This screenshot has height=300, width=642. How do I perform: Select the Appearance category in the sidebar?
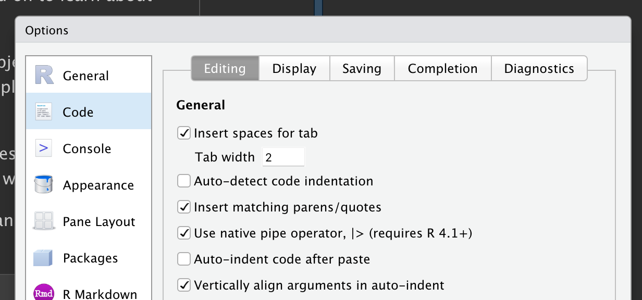coord(98,184)
